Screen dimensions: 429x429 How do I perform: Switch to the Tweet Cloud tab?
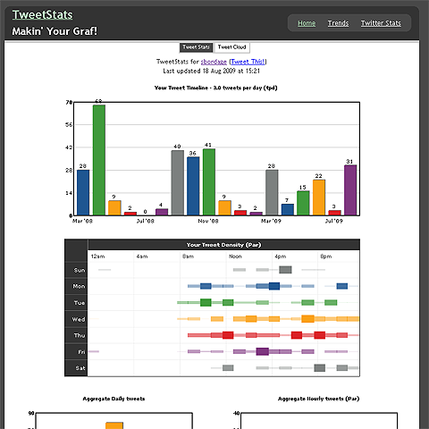231,47
